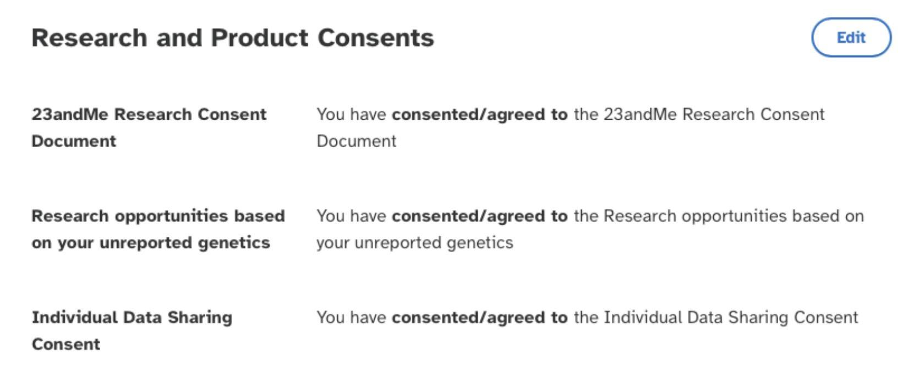Click "You have" in the Individual Data Sharing row
The height and width of the screenshot is (390, 919).
click(351, 317)
